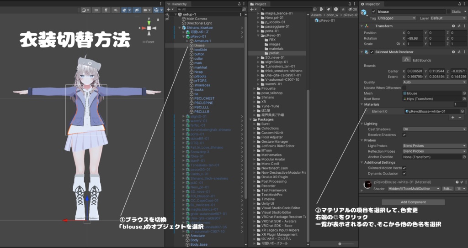The height and width of the screenshot is (248, 468).
Task: Click Add Component button
Action: click(413, 202)
